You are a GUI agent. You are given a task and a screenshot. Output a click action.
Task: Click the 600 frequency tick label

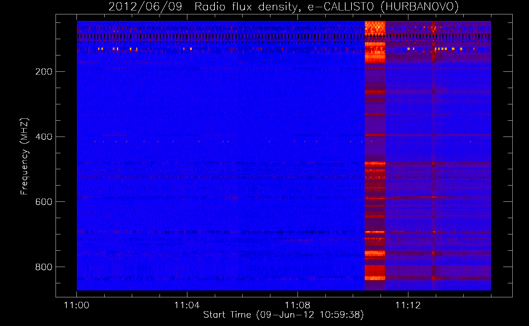coord(44,202)
